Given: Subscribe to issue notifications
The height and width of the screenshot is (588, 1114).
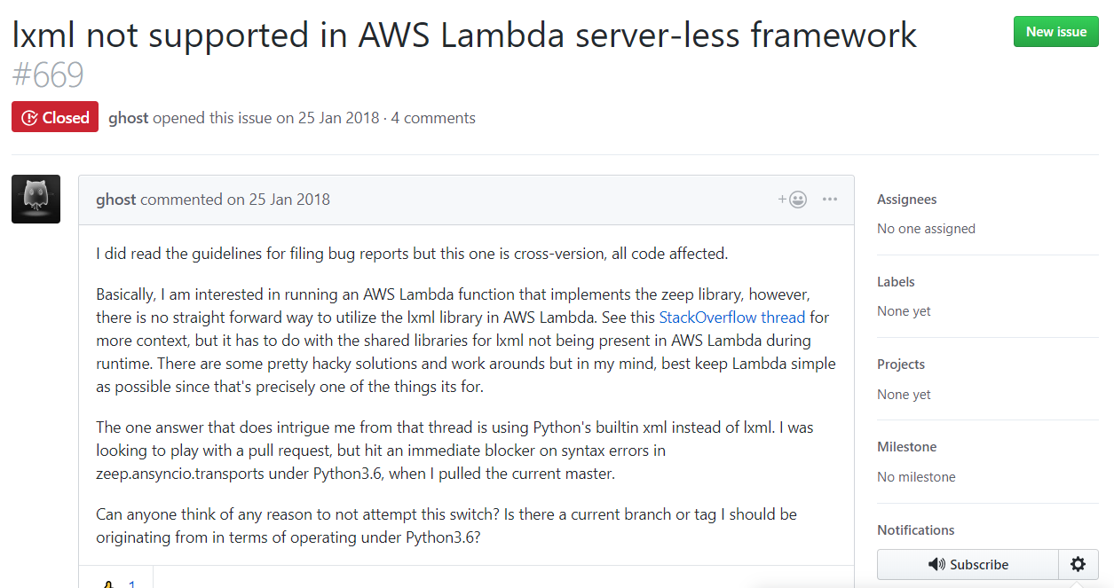Looking at the screenshot, I should coord(968,564).
